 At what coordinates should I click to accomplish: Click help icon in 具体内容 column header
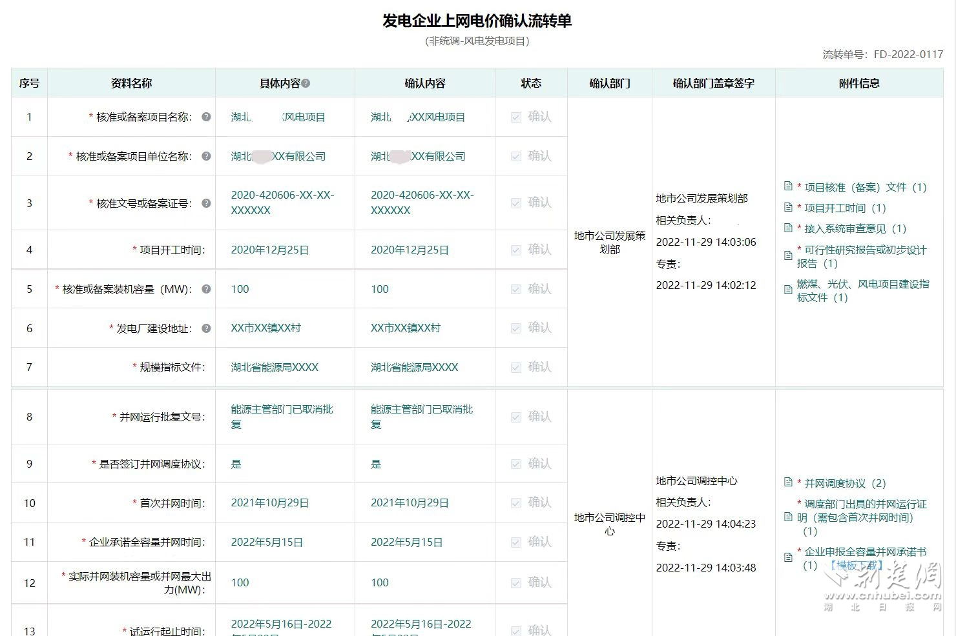(306, 83)
